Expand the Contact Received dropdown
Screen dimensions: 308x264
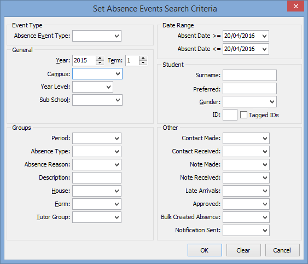click(x=246, y=152)
